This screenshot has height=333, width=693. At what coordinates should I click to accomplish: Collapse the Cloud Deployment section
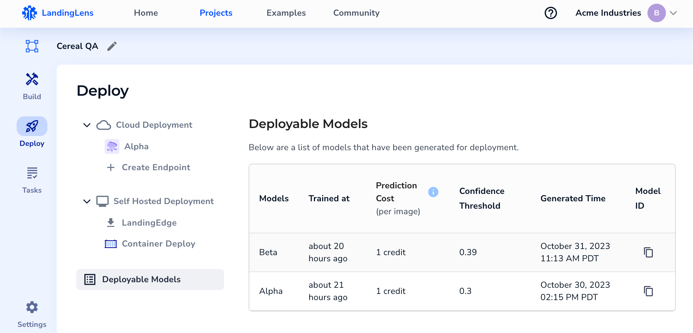click(87, 125)
